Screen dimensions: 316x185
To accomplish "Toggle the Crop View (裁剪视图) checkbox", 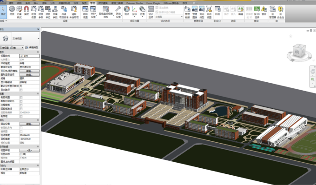I will 21,98.
